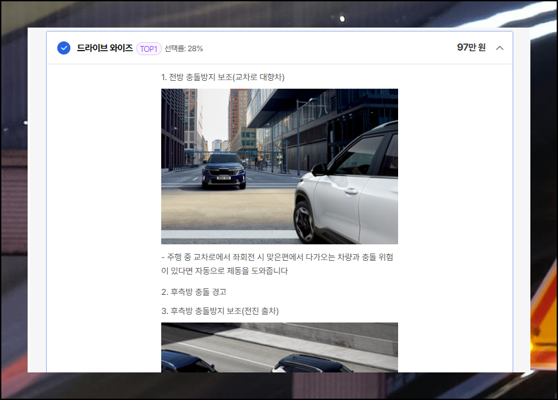558x400 pixels.
Task: Click heading 3. 후측방 충돌방지 보조(전진 출차)
Action: coord(220,311)
